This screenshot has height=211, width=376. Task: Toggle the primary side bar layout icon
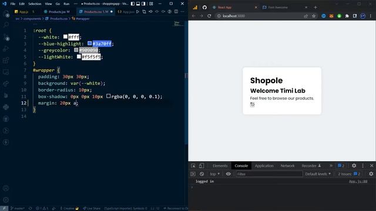pos(133,4)
